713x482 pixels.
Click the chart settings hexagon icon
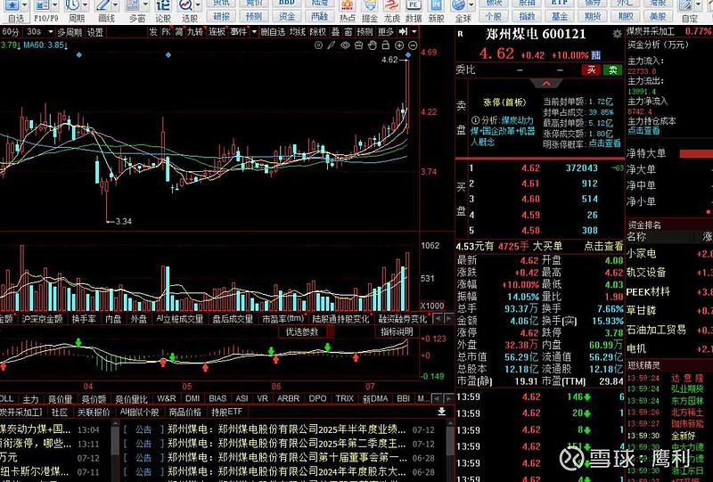(318, 45)
